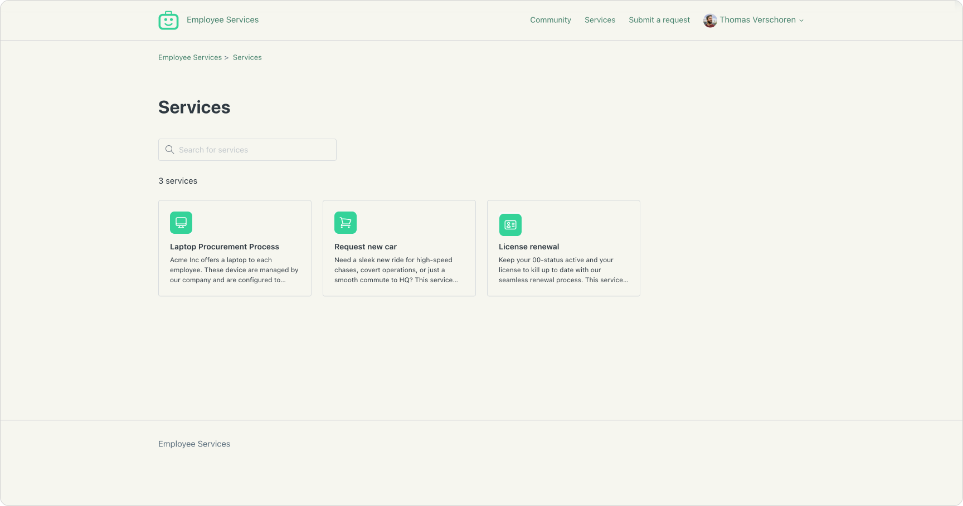
Task: Click Thomas Verschoren's profile avatar
Action: coord(710,21)
